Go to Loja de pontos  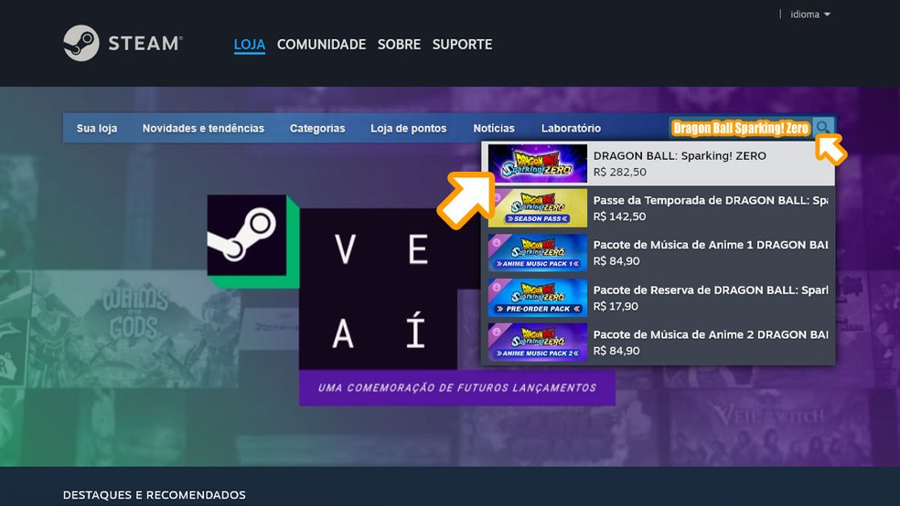pos(408,129)
